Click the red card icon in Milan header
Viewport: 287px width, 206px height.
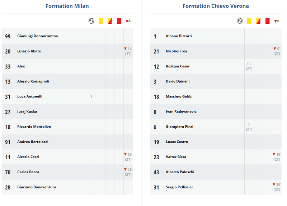coord(119,21)
